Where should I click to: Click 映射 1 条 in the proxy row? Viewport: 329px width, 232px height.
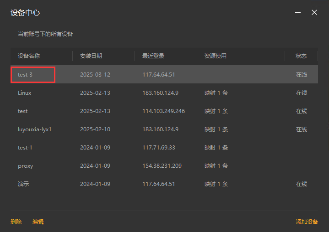[x=216, y=166]
